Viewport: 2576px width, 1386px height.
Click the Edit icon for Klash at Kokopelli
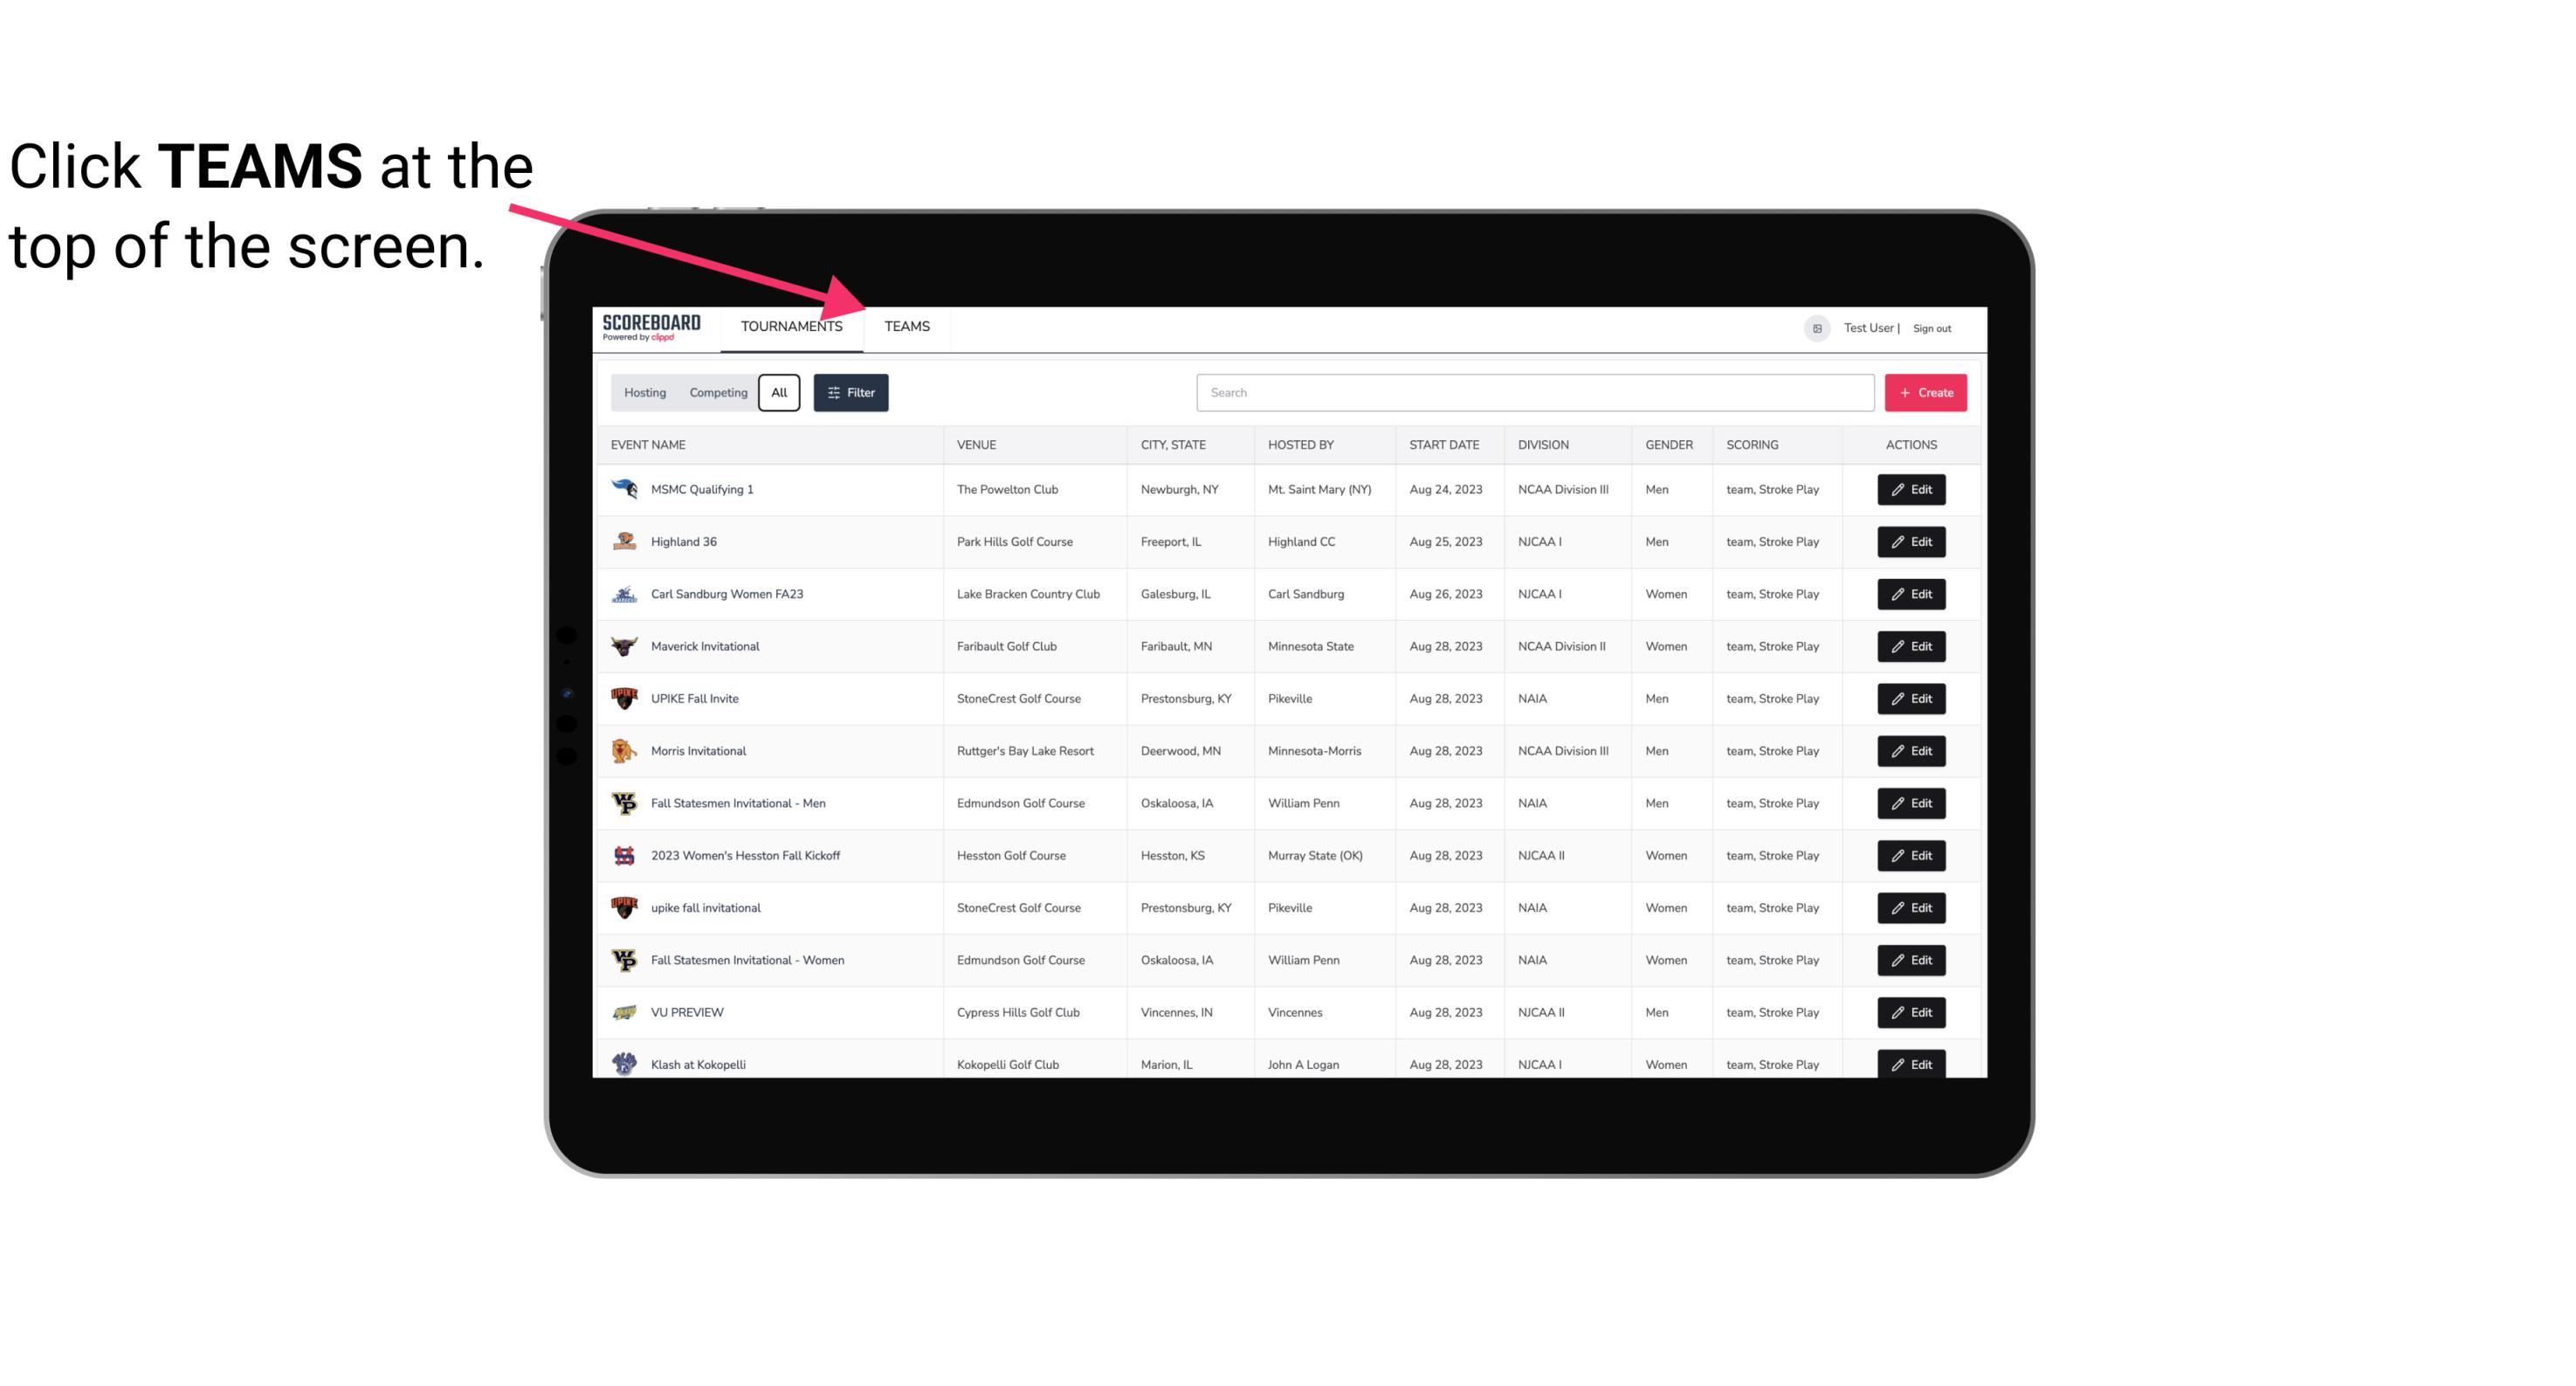tap(1912, 1064)
